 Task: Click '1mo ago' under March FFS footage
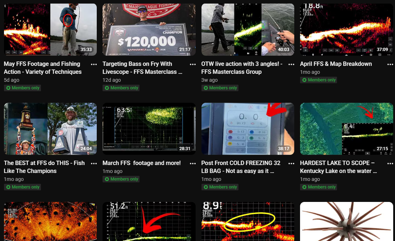112,171
